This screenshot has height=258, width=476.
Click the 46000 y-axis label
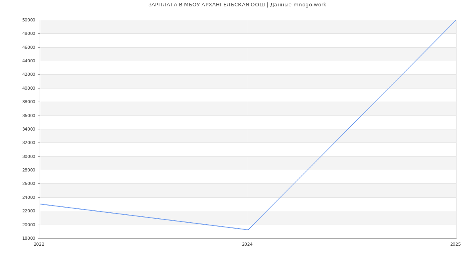tap(29, 47)
